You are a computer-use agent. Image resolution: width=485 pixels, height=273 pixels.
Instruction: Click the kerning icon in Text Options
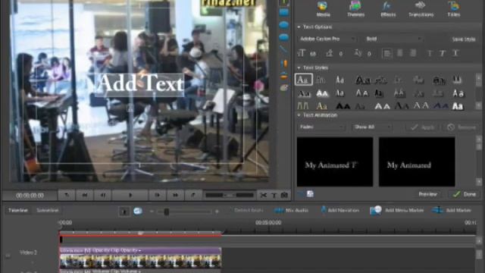[358, 53]
